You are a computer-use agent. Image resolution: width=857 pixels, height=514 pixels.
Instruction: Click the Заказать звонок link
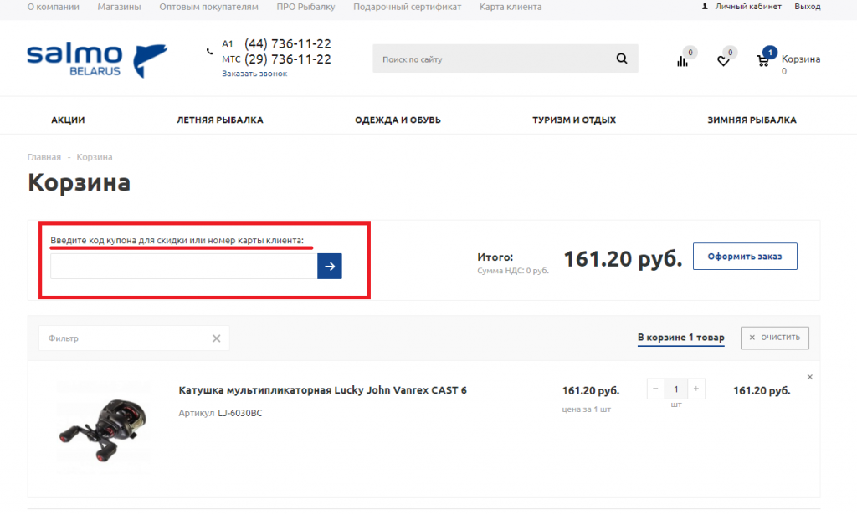pyautogui.click(x=254, y=74)
